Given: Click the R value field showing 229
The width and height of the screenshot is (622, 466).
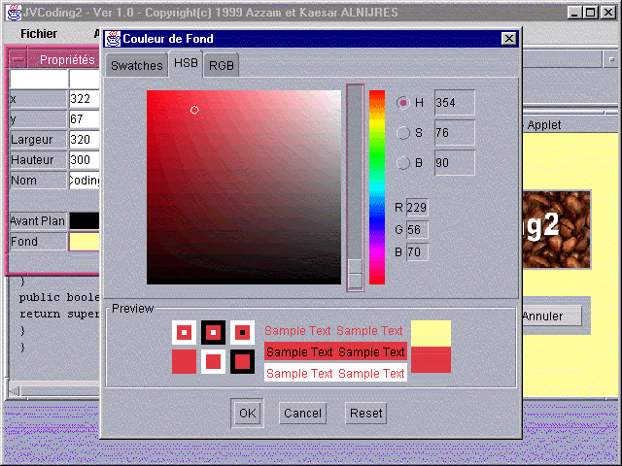Looking at the screenshot, I should tap(417, 208).
